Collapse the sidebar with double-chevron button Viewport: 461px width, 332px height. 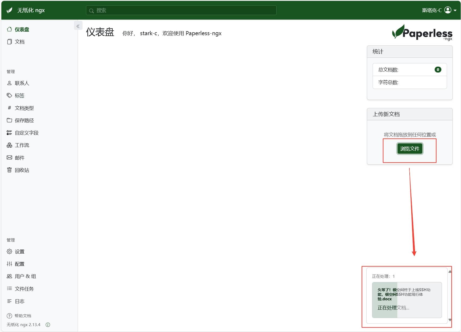pos(78,26)
